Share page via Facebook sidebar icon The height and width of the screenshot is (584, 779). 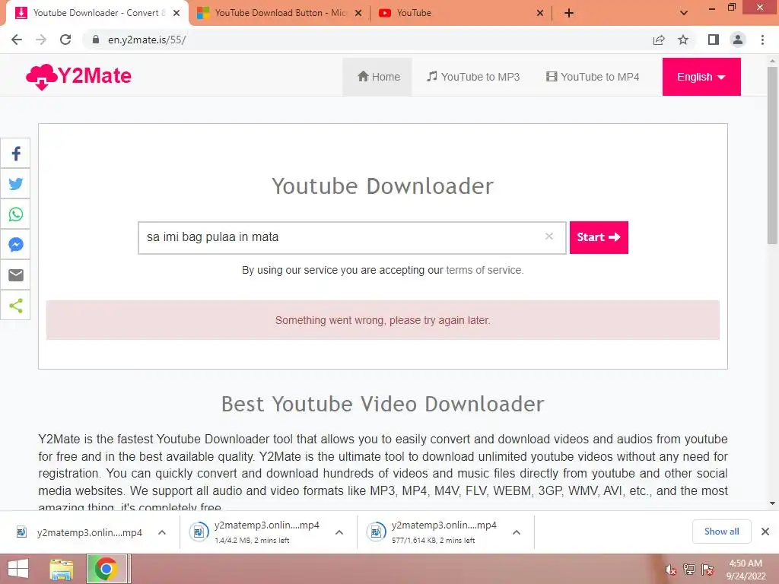(15, 154)
